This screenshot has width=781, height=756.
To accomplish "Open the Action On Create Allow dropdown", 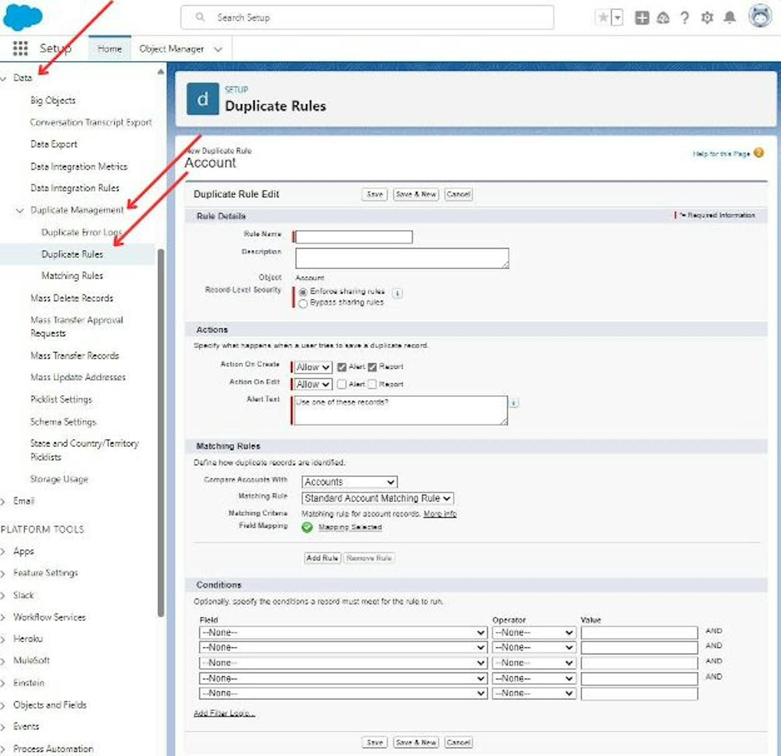I will point(313,367).
